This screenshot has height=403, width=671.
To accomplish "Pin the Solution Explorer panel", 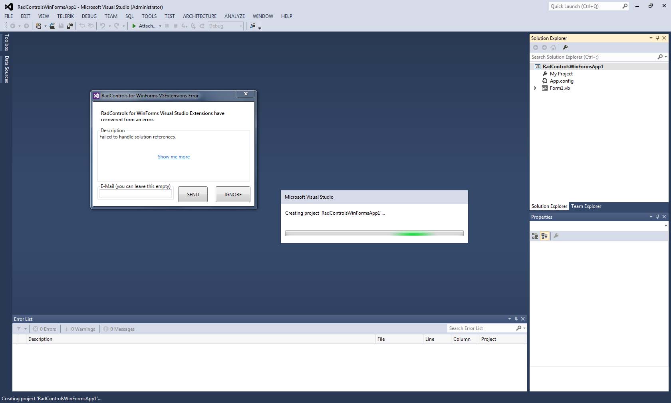I will coord(657,38).
